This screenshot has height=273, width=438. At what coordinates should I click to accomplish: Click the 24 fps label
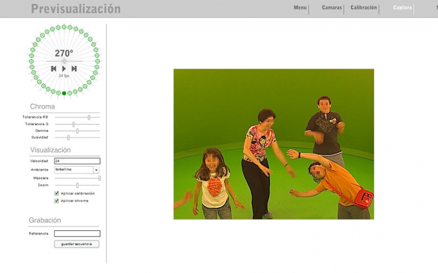point(64,76)
